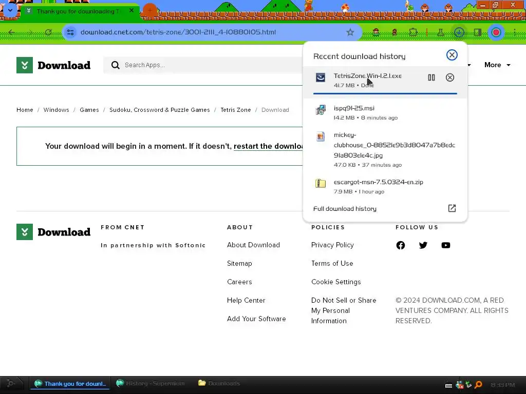The height and width of the screenshot is (394, 526).
Task: Open Cookie Settings footer link
Action: point(336,282)
